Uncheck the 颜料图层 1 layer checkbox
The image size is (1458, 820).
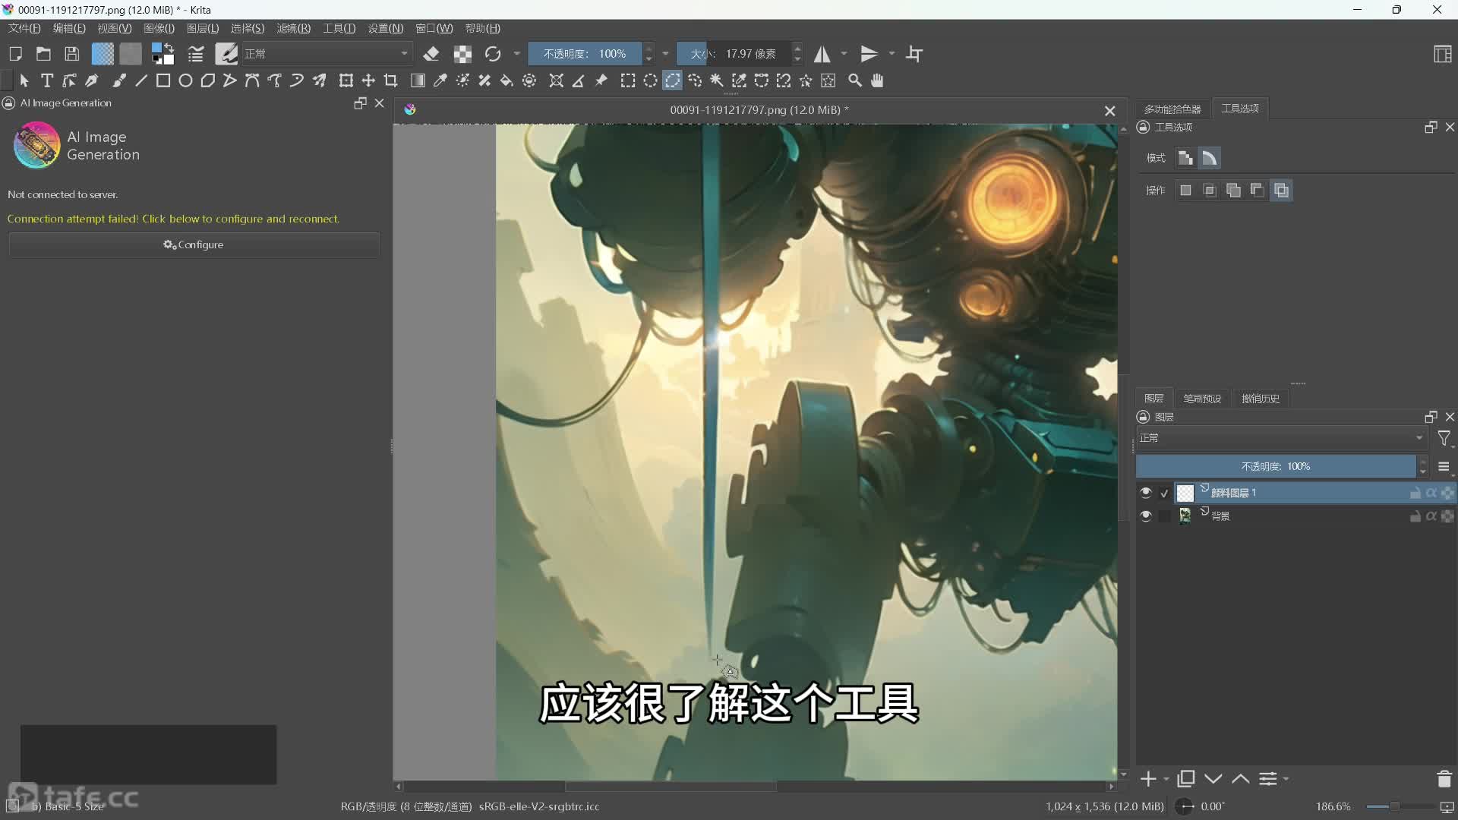1164,493
